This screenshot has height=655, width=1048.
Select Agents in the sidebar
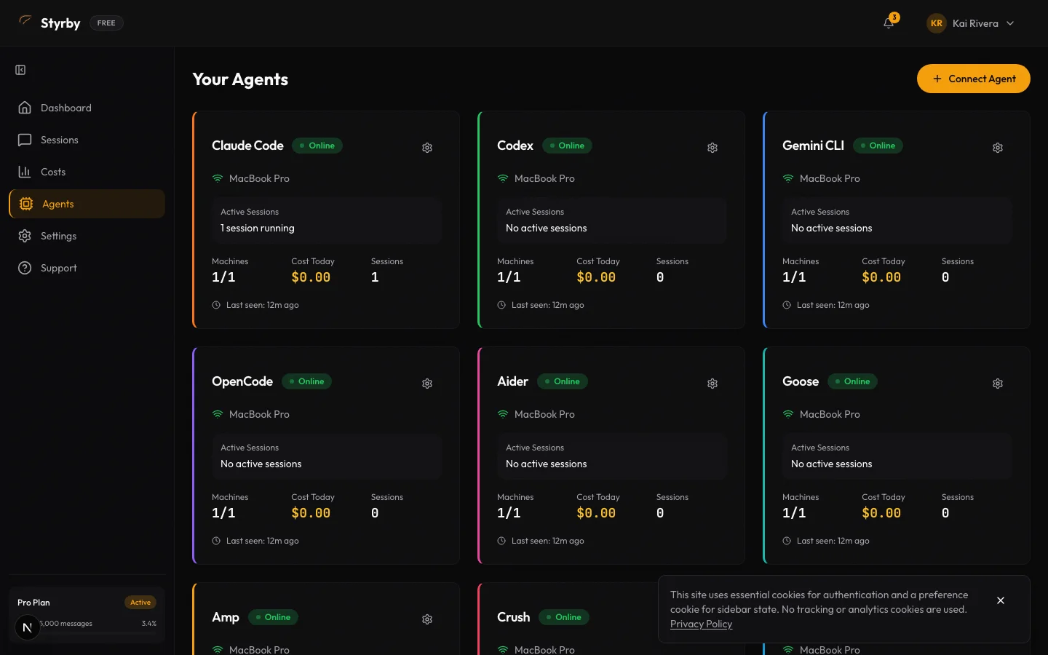pos(87,204)
